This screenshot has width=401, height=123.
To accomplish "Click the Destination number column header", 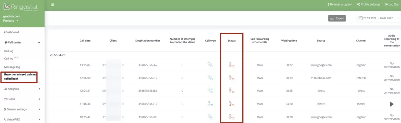I will point(148,41).
